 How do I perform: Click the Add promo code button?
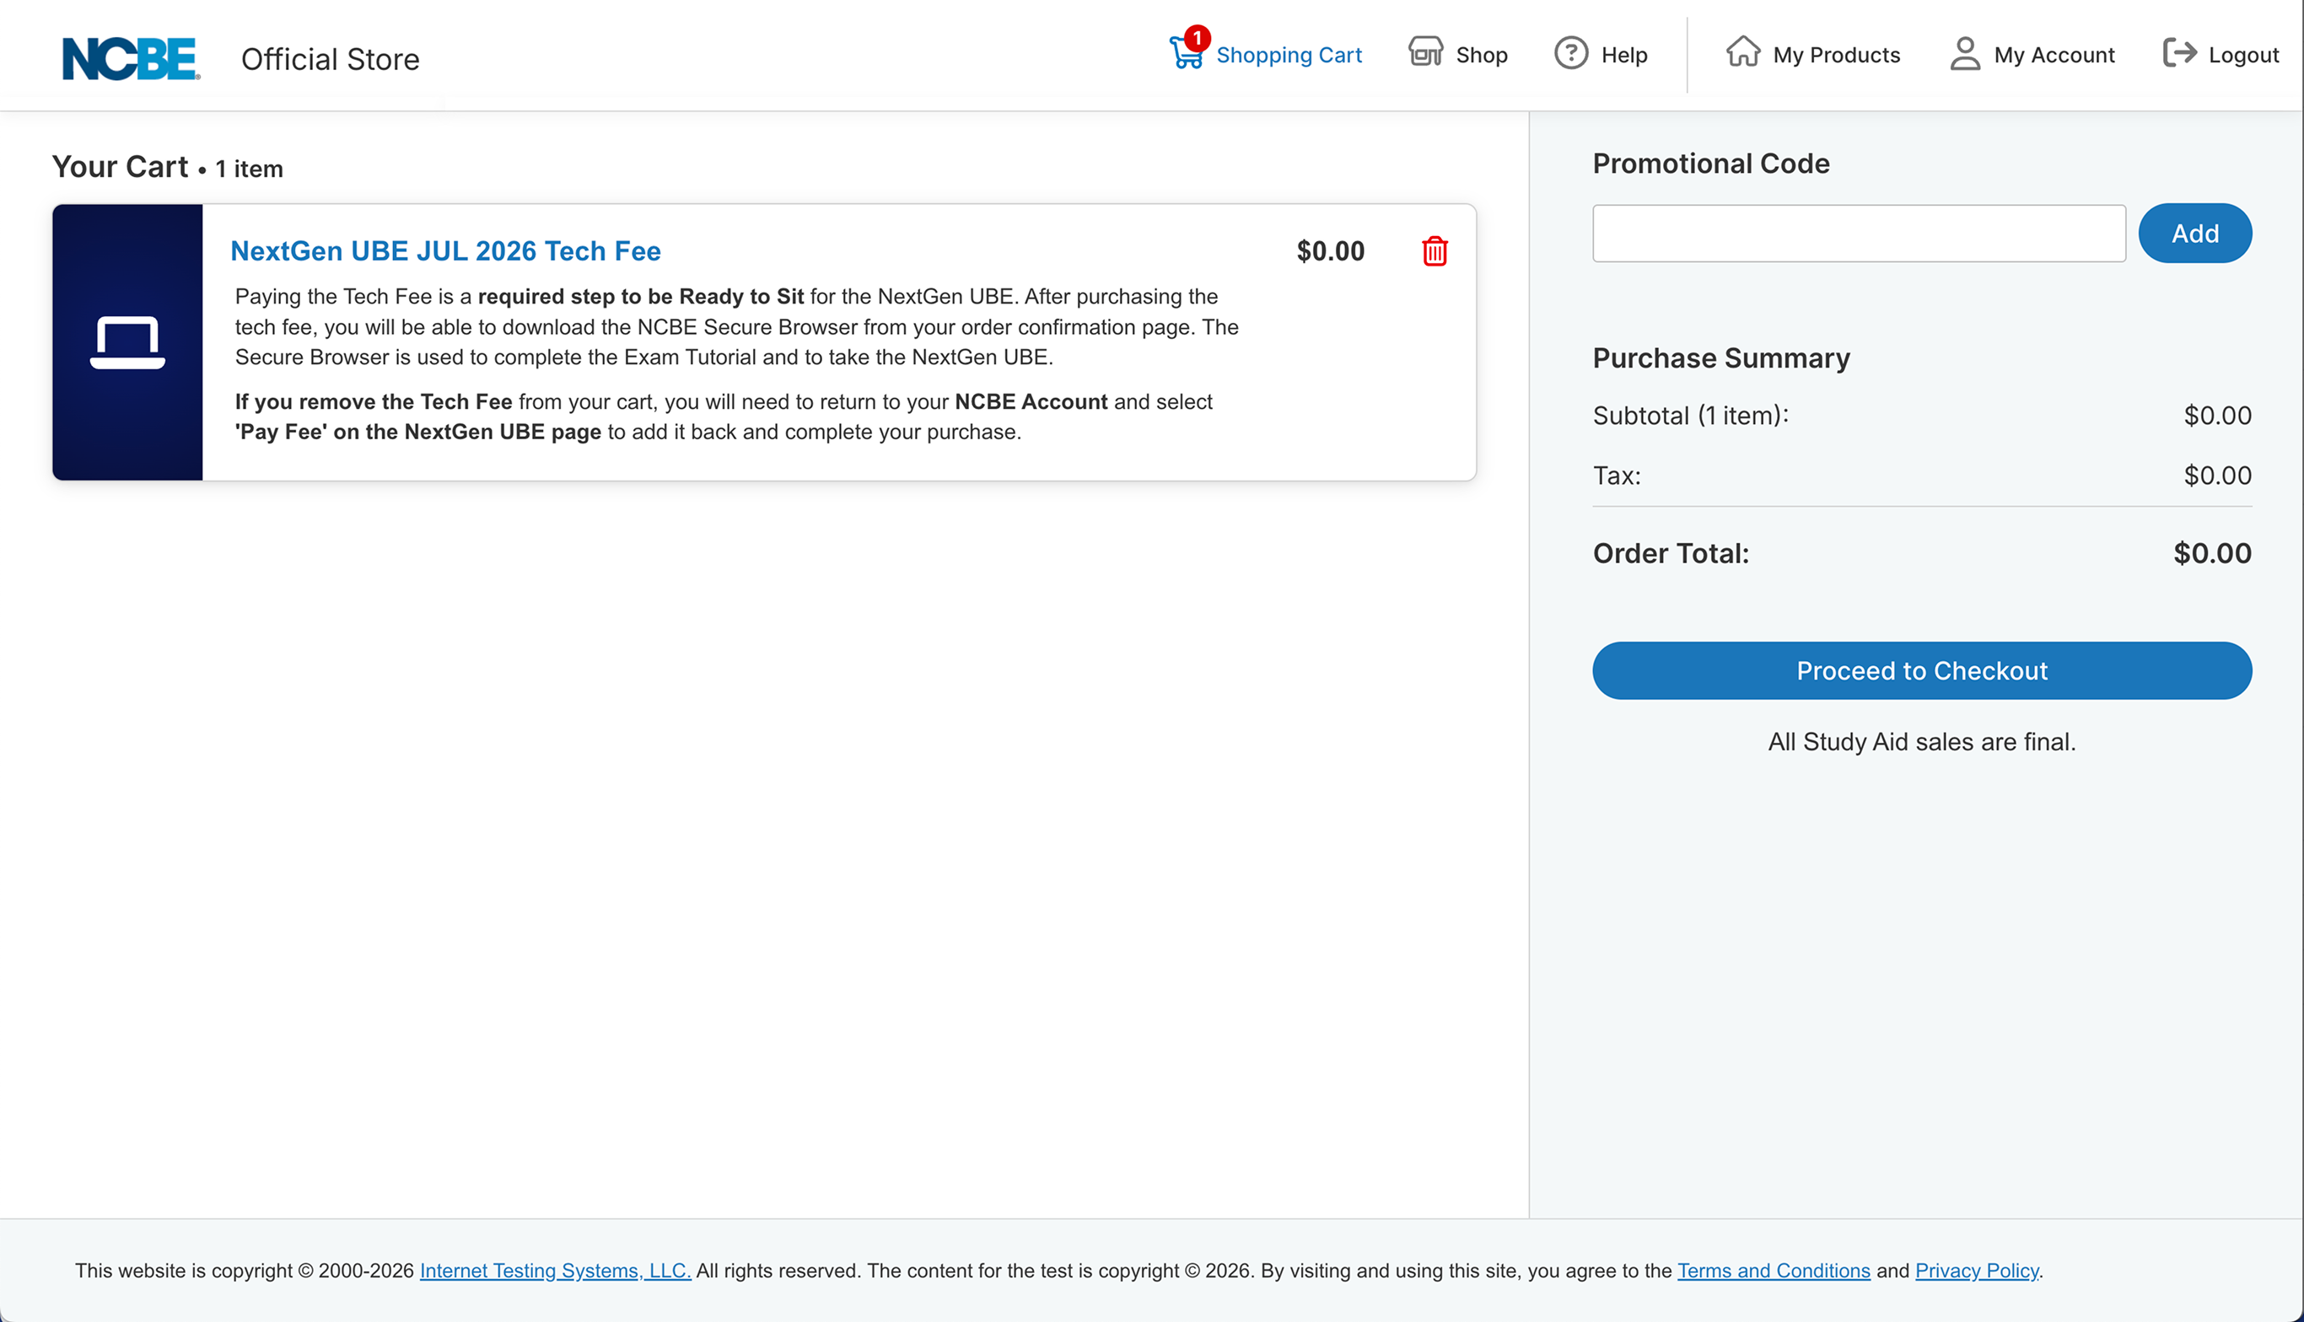click(2194, 234)
